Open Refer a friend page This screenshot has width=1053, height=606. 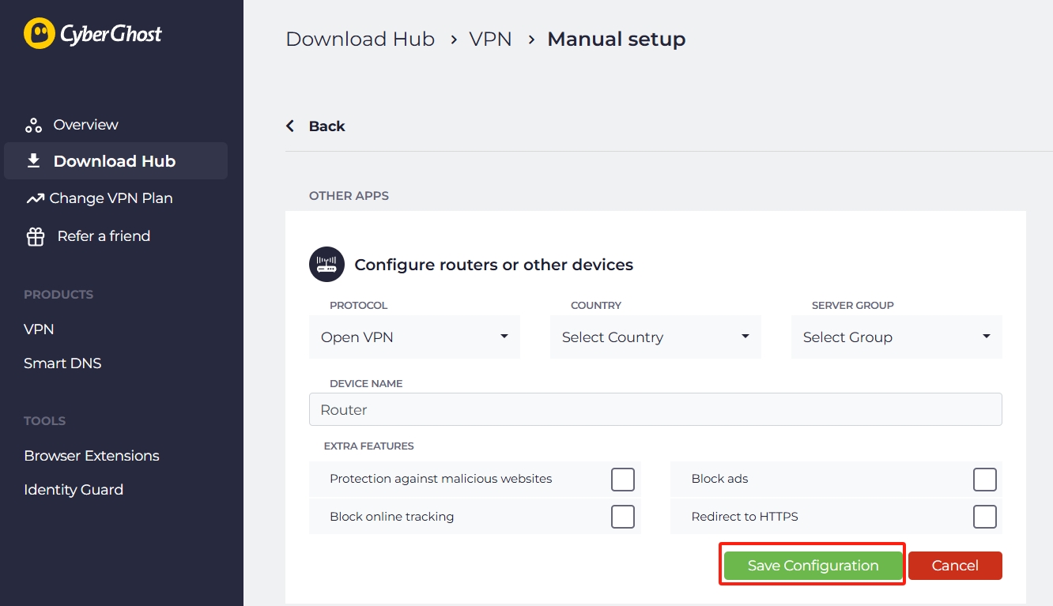click(x=104, y=236)
